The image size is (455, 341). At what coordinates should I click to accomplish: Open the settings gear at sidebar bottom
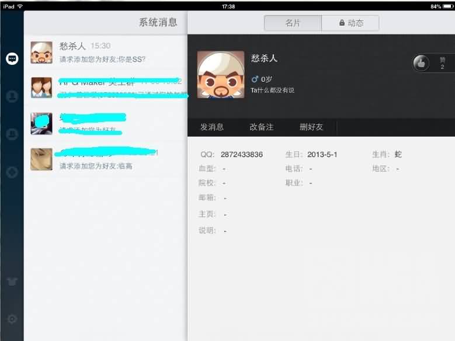(12, 319)
